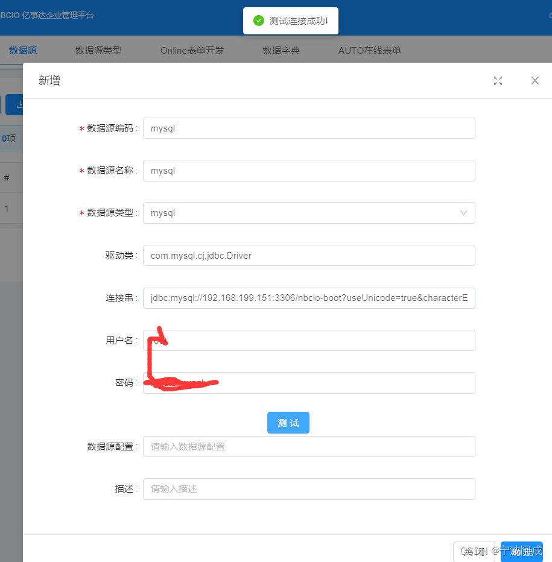Click the 驱动类 driver class field

(x=309, y=256)
